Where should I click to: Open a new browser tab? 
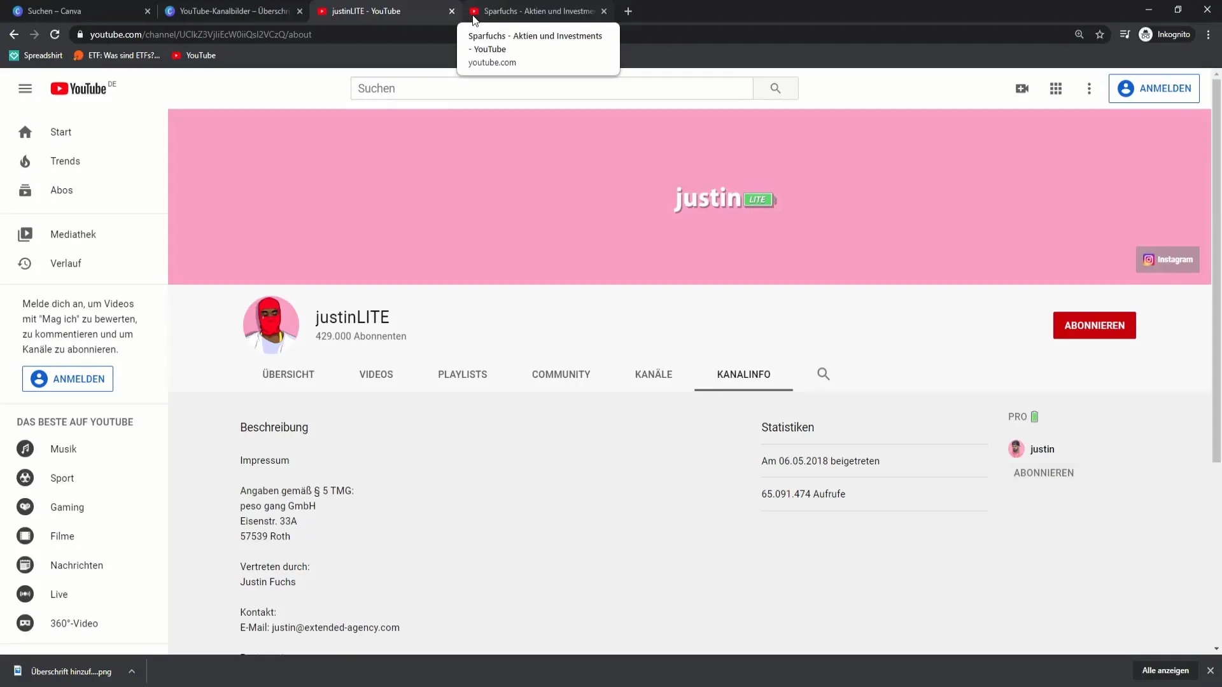(x=628, y=11)
